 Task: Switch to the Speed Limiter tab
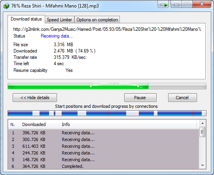(x=59, y=20)
